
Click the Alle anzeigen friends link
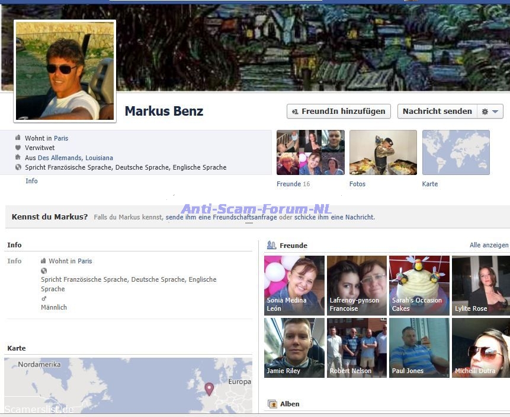click(x=489, y=245)
